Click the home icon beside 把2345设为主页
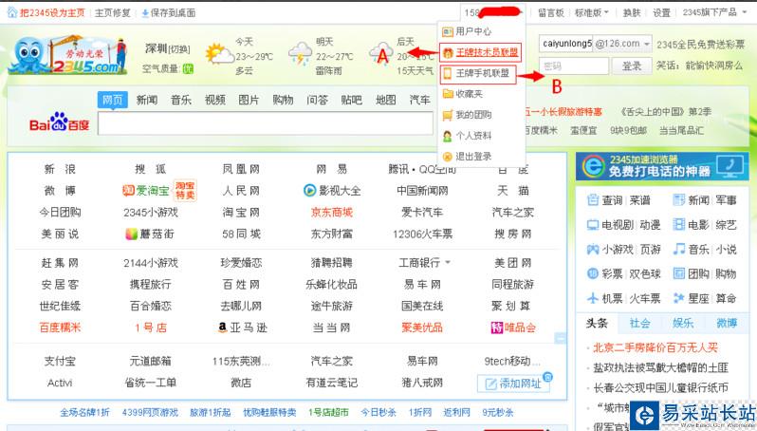757x431 pixels. coord(12,12)
